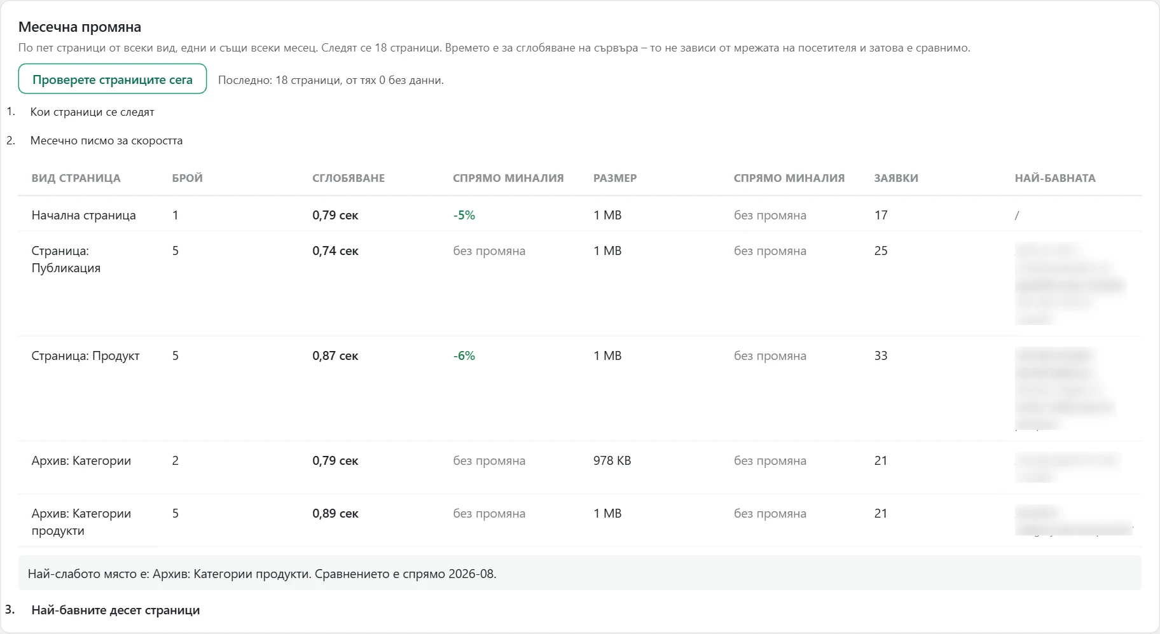Screen dimensions: 1160x634
Task: Click the first "СПРЯМО МИНАЛИЯ" column header
Action: click(508, 178)
